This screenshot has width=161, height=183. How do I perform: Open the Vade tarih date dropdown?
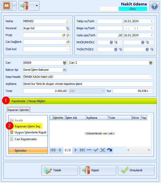click(152, 35)
